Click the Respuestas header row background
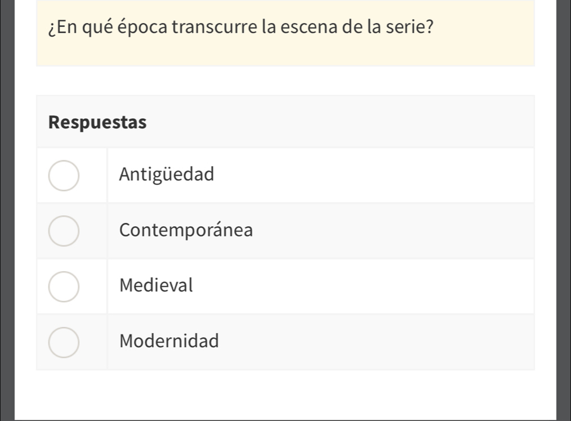The image size is (571, 421). pos(338,122)
